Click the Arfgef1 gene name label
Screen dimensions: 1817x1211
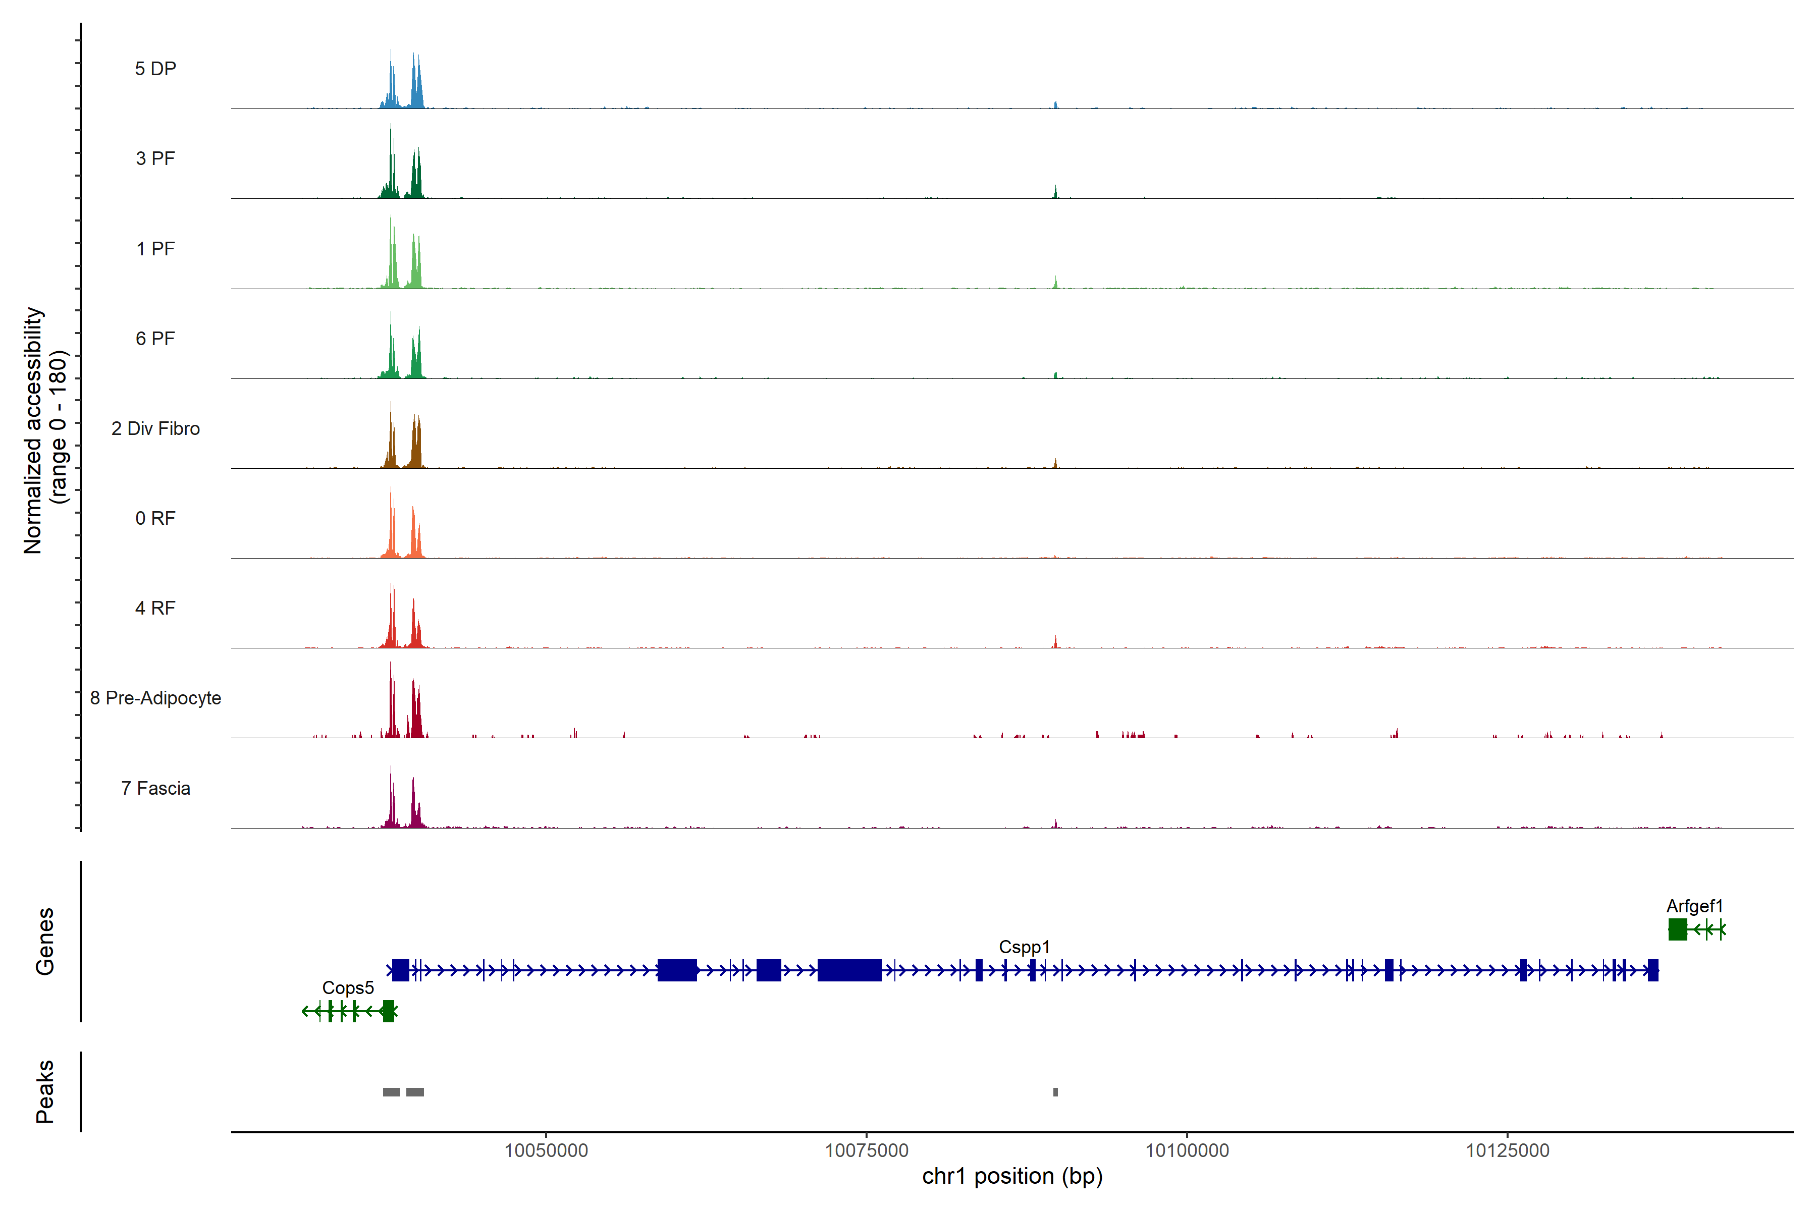(1694, 906)
